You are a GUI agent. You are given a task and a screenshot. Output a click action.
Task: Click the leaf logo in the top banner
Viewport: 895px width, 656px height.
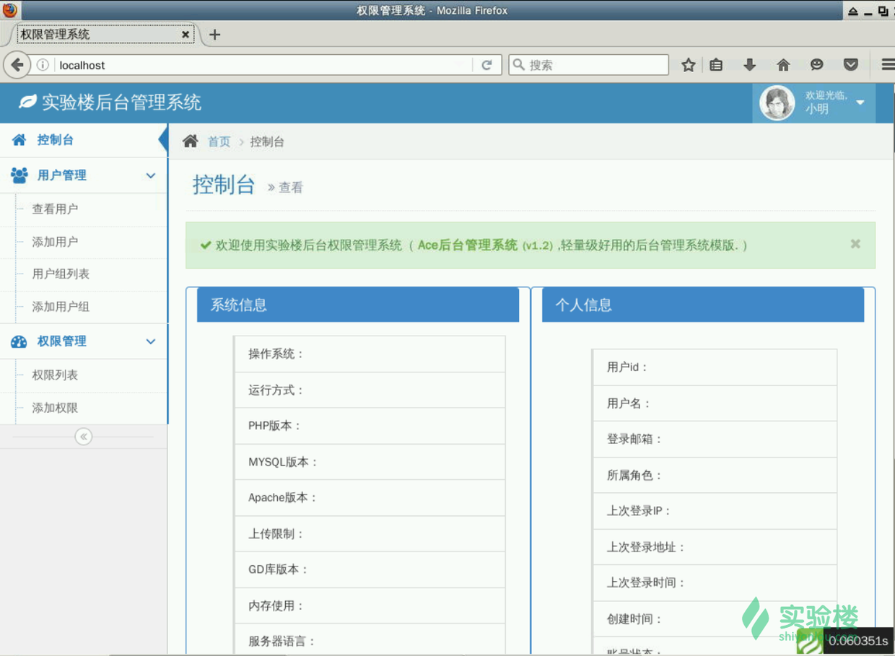click(26, 103)
